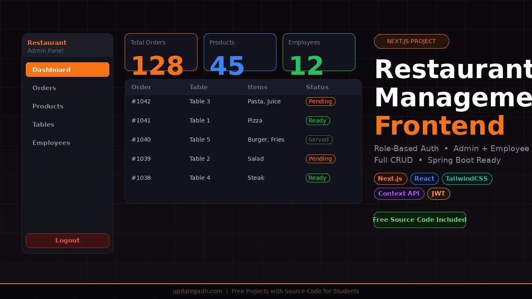Image resolution: width=532 pixels, height=299 pixels.
Task: Click the Free Source Code Included button
Action: (420, 220)
